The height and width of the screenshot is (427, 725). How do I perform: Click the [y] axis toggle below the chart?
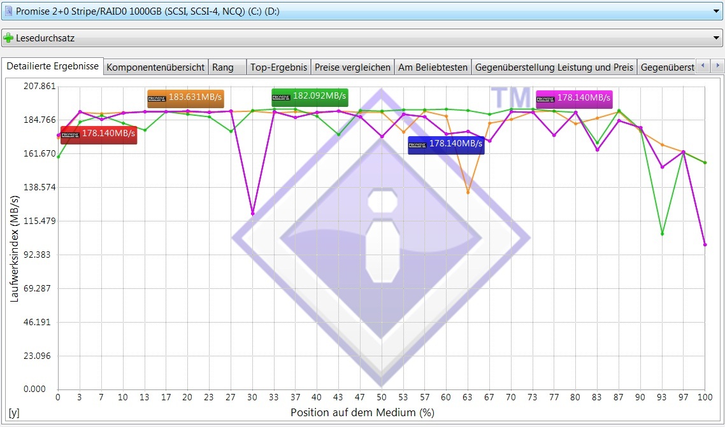click(x=14, y=413)
